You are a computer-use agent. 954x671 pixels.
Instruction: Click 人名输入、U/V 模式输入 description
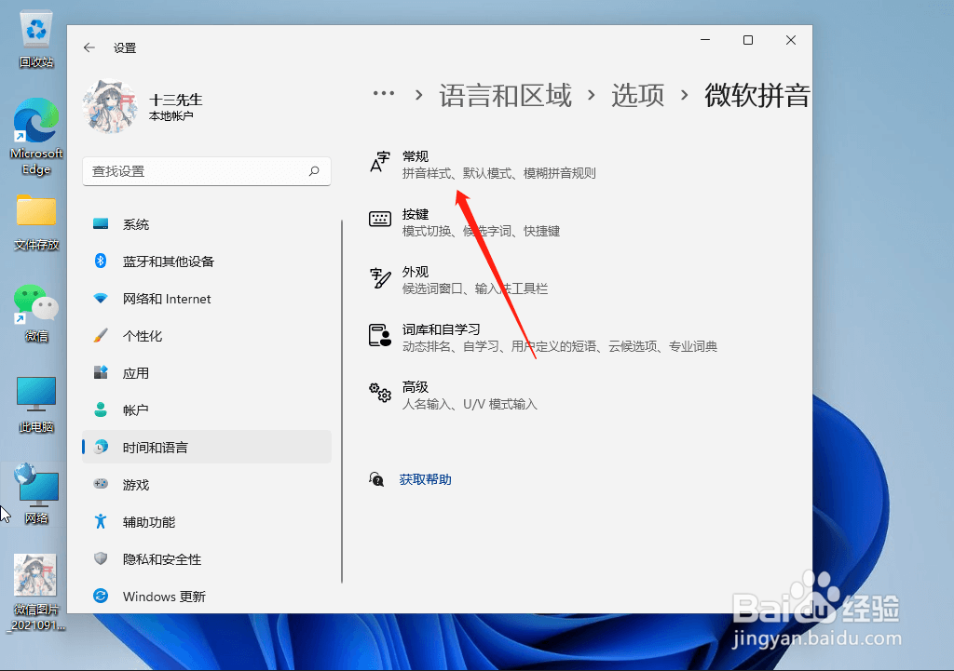pos(470,404)
